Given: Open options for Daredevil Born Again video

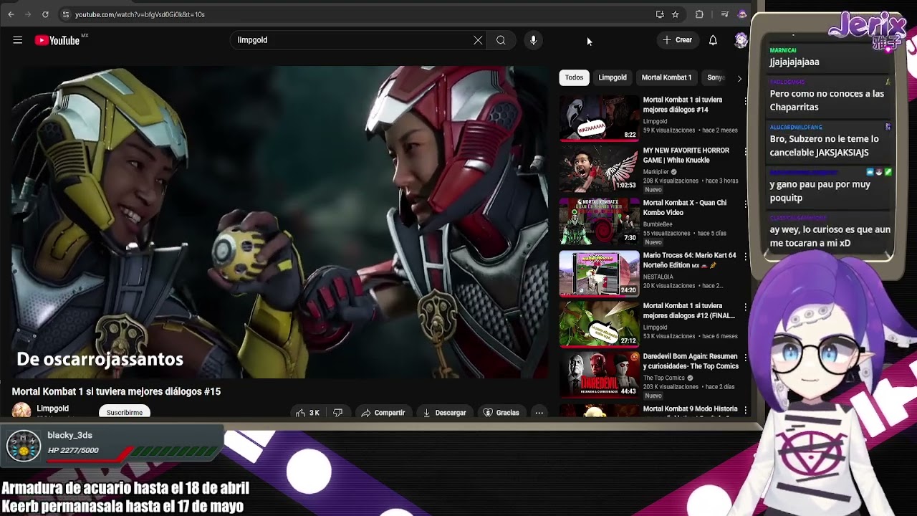Looking at the screenshot, I should tap(746, 358).
